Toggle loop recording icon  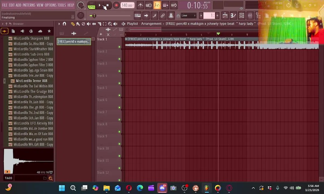(174, 5)
